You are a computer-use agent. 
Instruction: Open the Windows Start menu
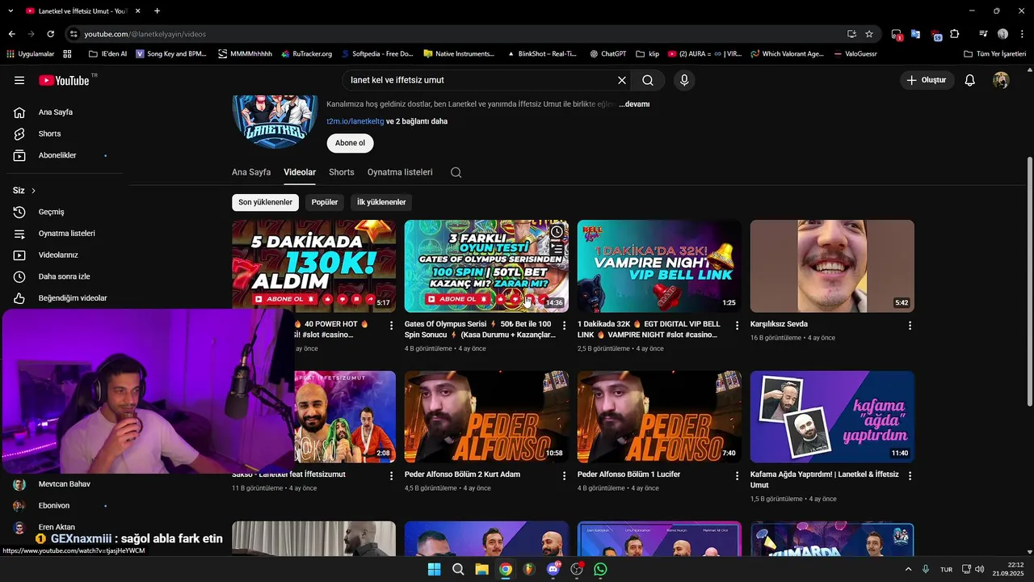click(434, 569)
